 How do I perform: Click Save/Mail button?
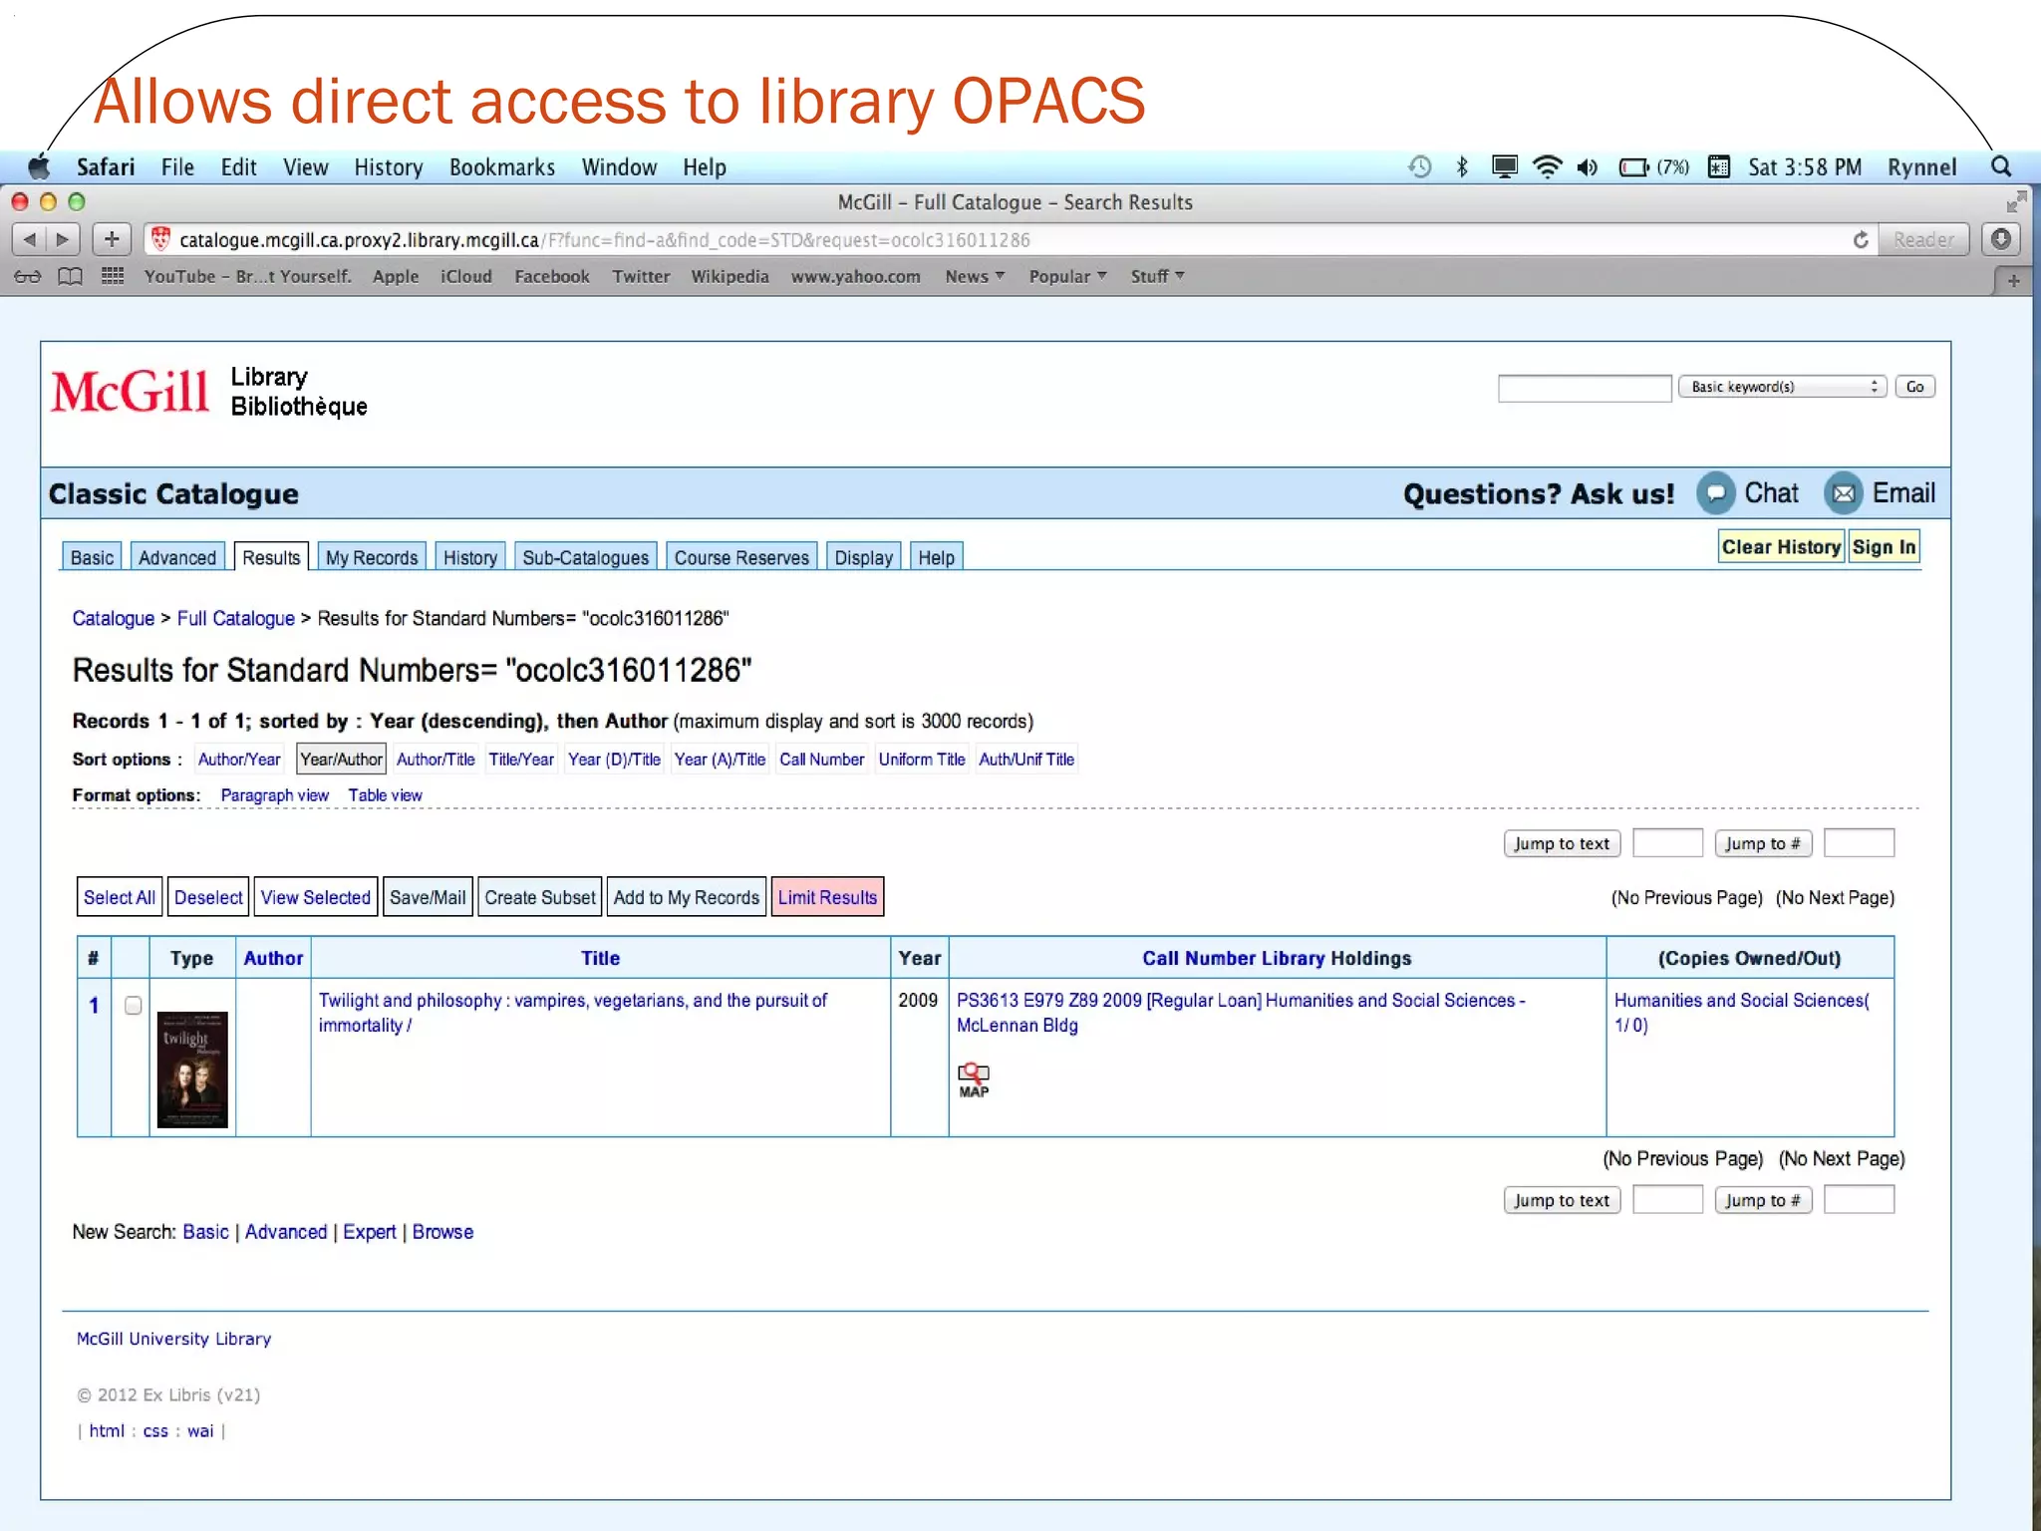tap(428, 897)
